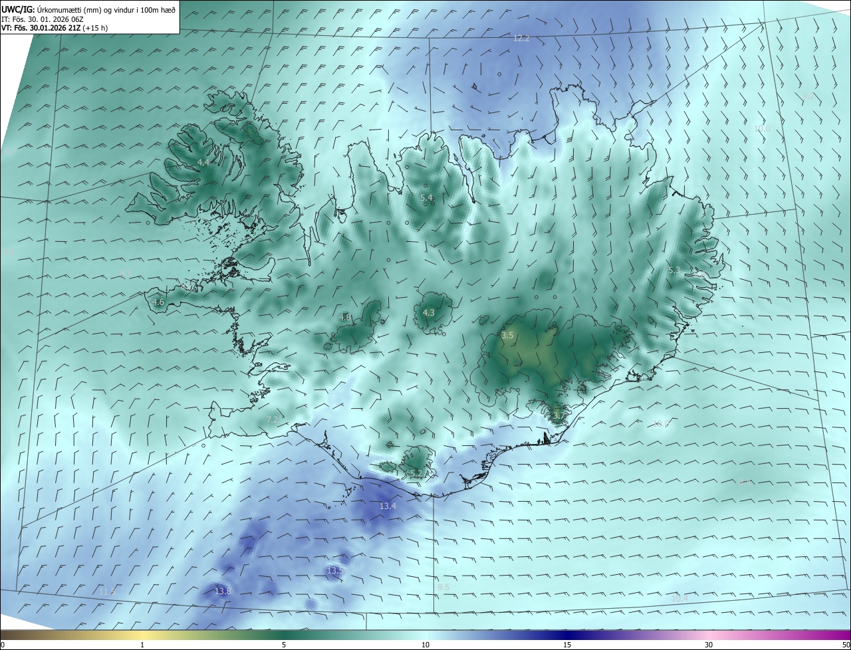The width and height of the screenshot is (851, 650).
Task: Click the 'VT: Fös. 30.01.2026 21Z (+15 h)' line
Action: tap(55, 27)
